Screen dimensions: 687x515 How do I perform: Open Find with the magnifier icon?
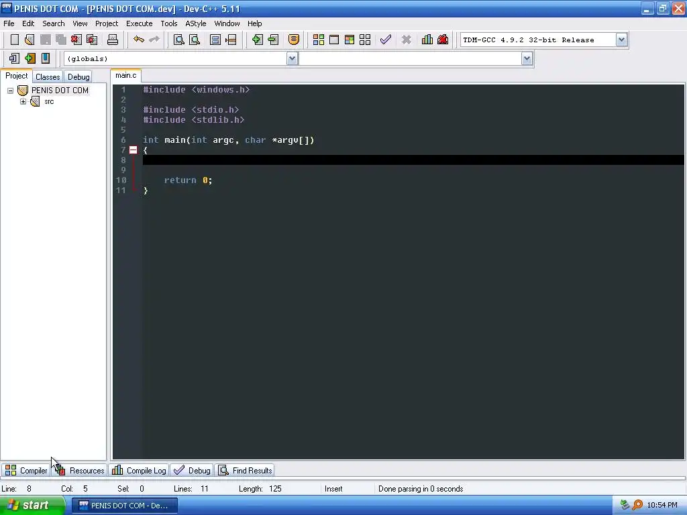[178, 40]
